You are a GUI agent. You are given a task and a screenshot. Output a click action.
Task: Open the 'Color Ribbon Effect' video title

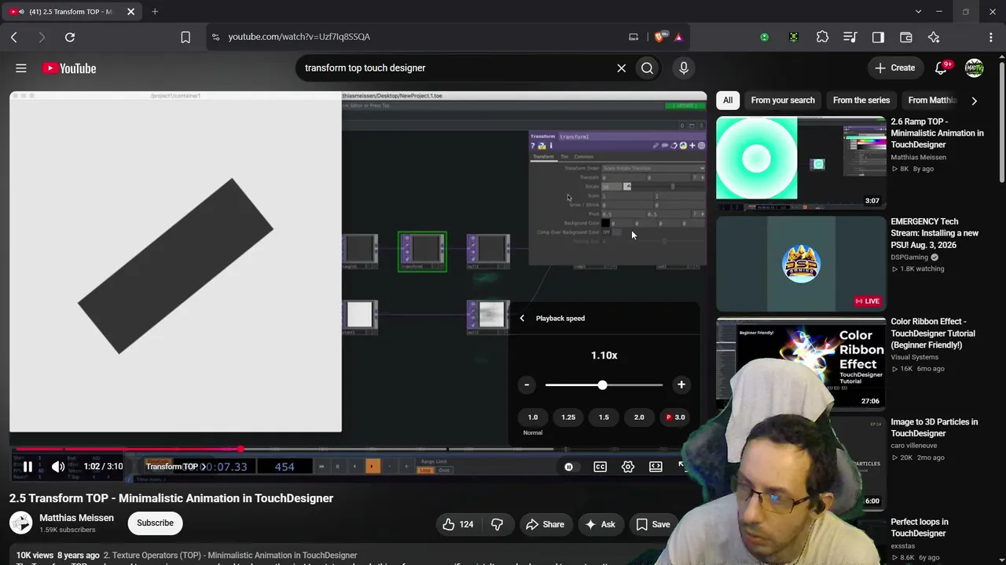[933, 334]
